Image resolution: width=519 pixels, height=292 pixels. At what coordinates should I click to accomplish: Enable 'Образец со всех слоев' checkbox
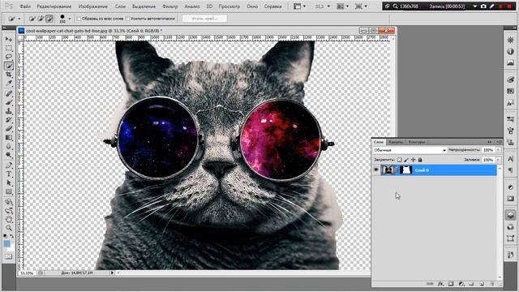tap(79, 19)
